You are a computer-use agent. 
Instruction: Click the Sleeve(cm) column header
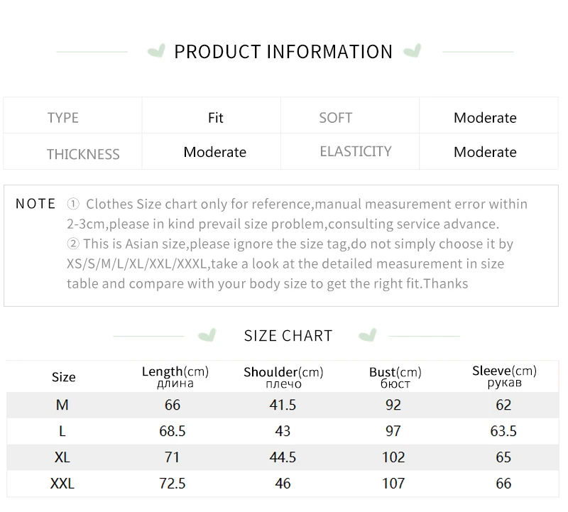504,376
